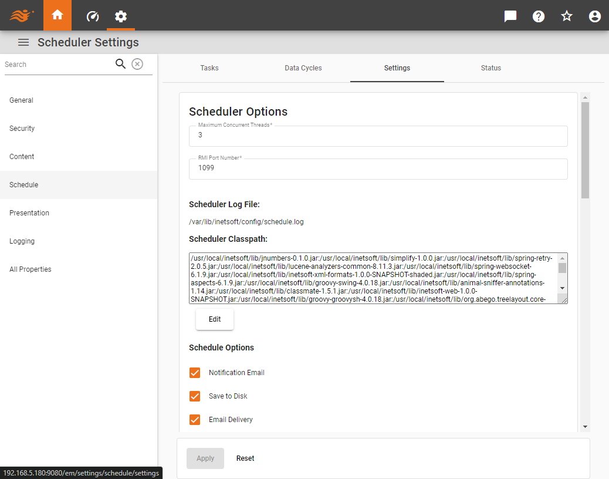The width and height of the screenshot is (609, 479).
Task: Select the Monitoring gauge icon
Action: tap(92, 16)
